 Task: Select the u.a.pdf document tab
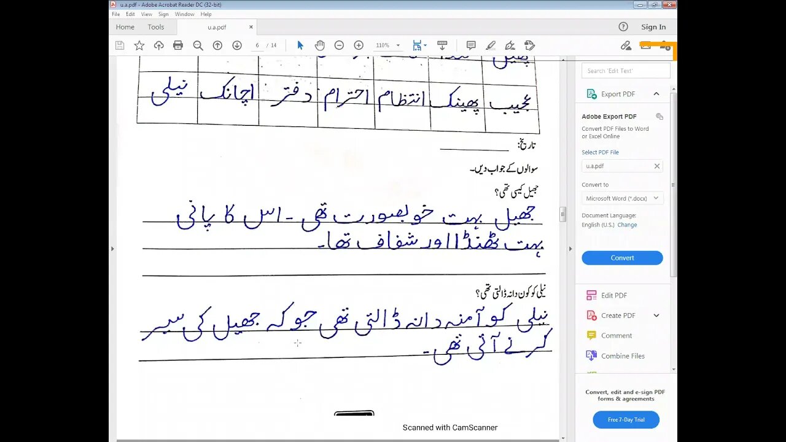point(217,27)
